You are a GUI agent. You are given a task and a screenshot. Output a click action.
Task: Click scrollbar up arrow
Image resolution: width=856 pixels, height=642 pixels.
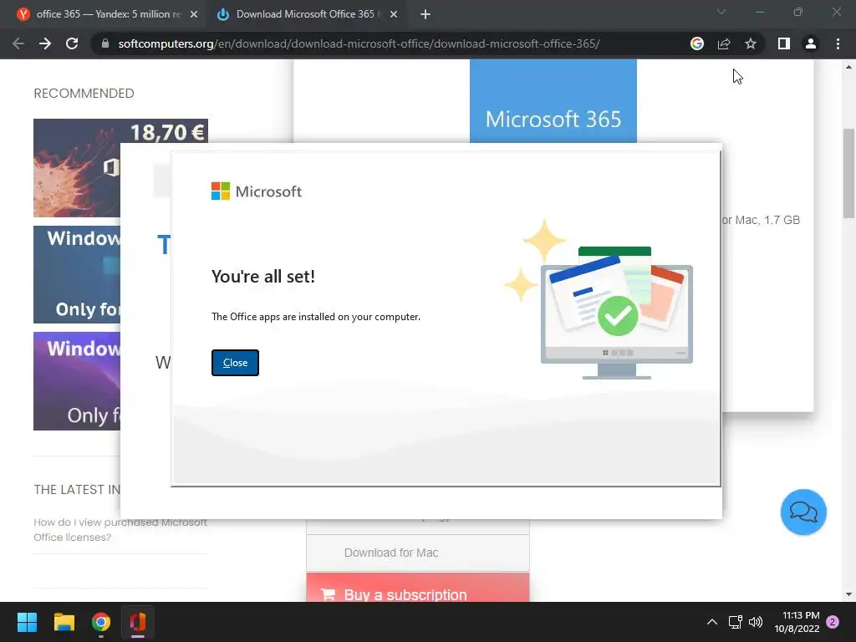849,67
